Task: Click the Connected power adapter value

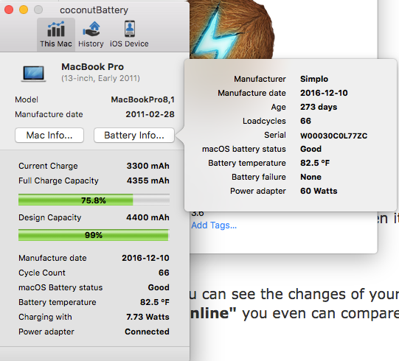Action: click(147, 332)
